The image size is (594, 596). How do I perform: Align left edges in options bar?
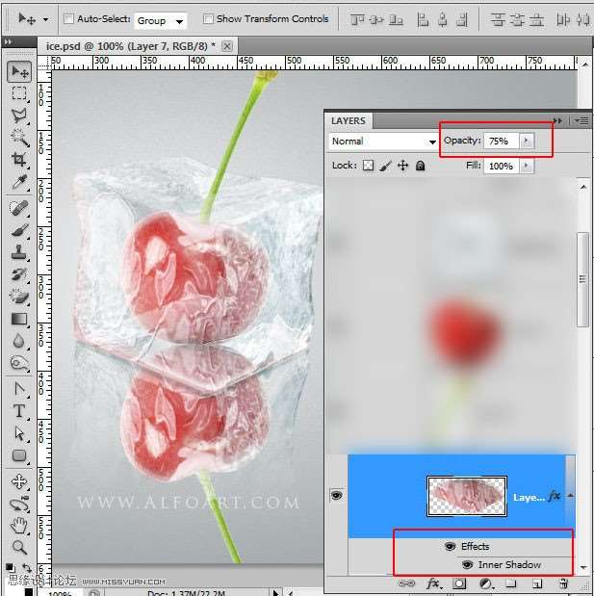point(423,19)
